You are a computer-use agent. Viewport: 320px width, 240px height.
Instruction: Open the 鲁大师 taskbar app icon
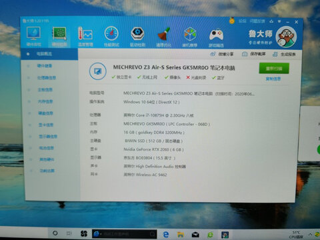click(x=225, y=235)
